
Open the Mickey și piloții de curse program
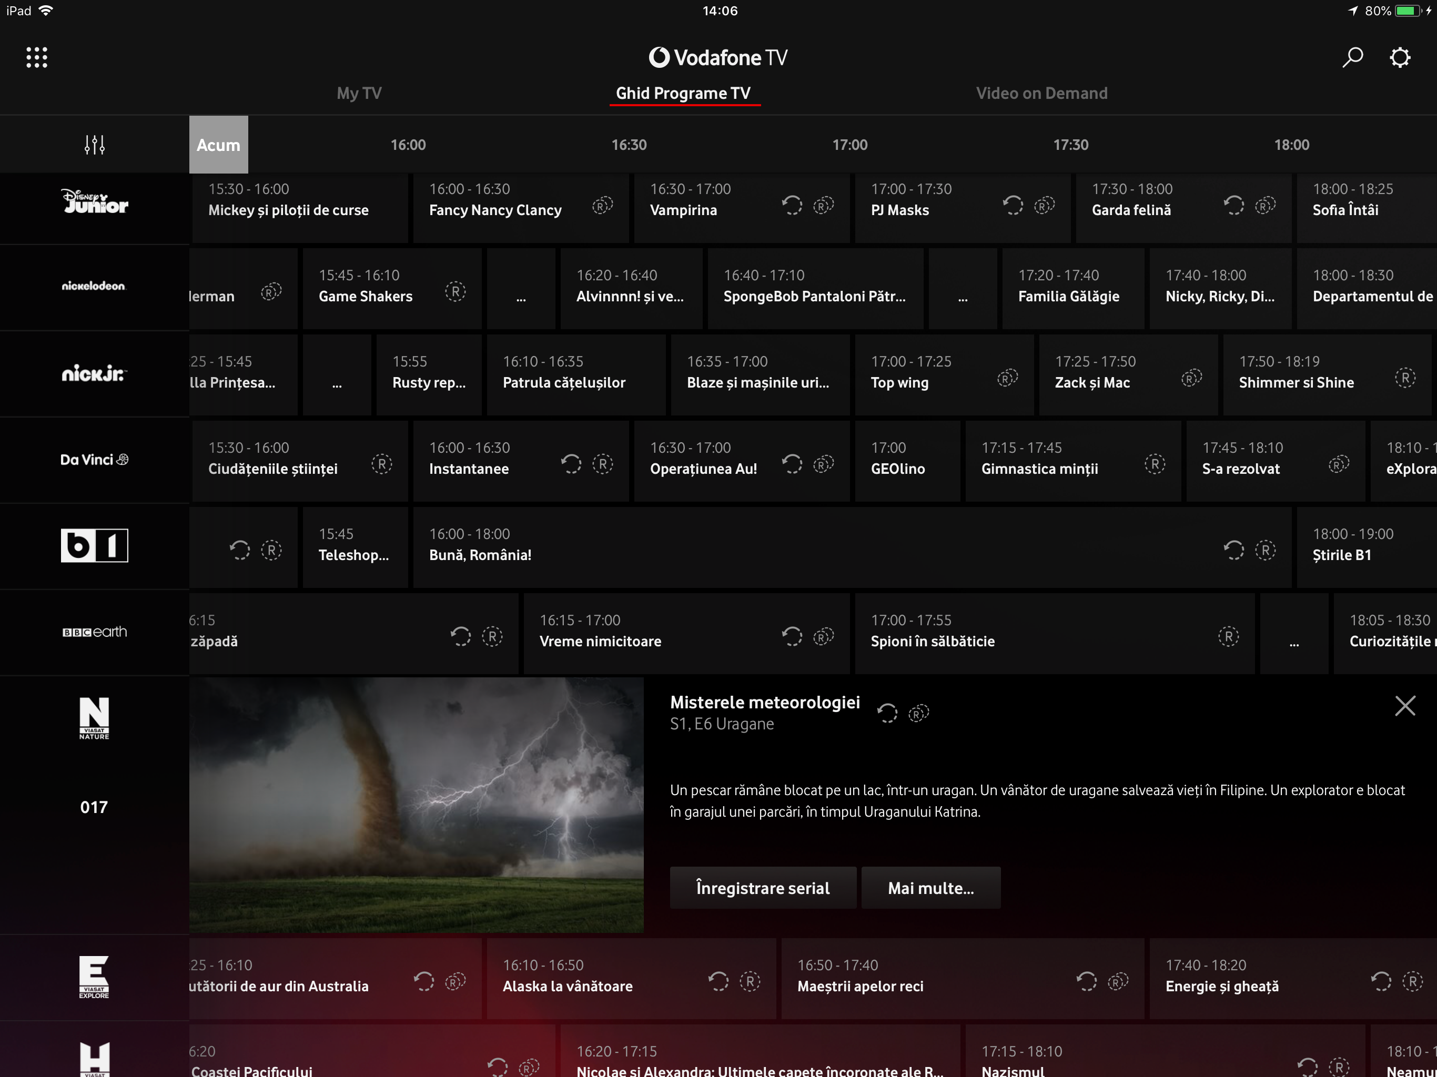pyautogui.click(x=299, y=208)
